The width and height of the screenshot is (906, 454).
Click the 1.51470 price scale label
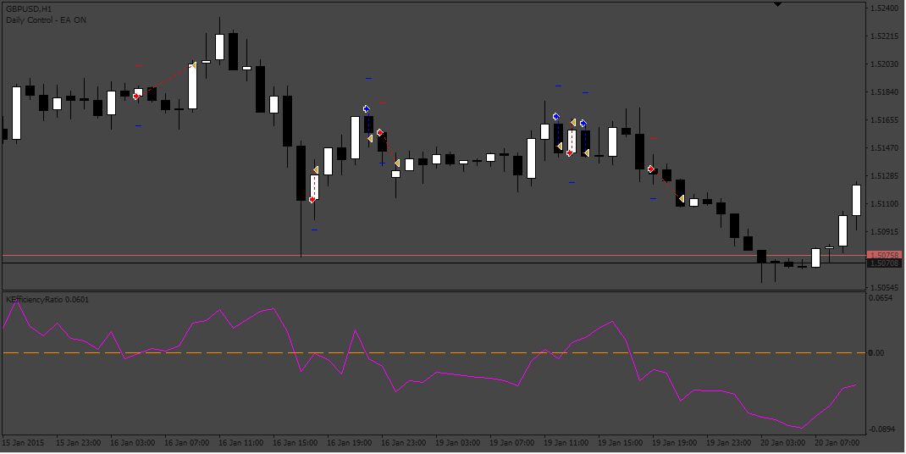[887, 148]
